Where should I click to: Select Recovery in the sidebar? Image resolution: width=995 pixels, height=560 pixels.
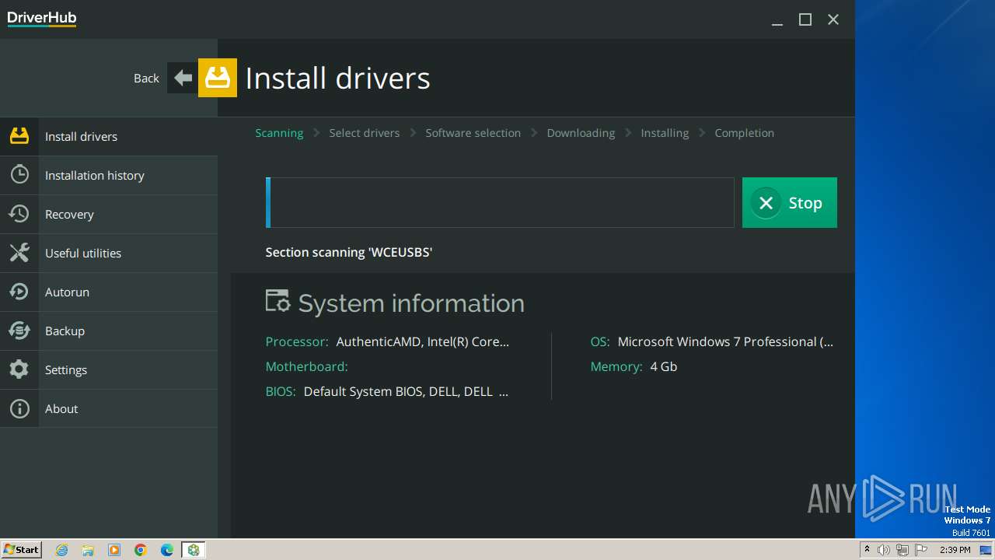[109, 214]
